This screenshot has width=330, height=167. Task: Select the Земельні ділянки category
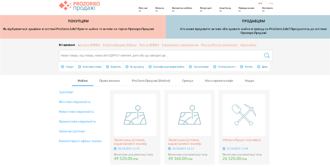coord(72,131)
